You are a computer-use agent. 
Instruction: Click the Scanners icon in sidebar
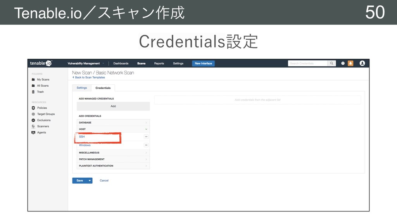(33, 126)
